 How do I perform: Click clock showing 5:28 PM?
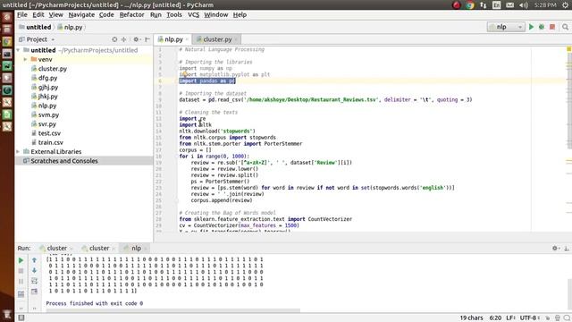pyautogui.click(x=545, y=5)
